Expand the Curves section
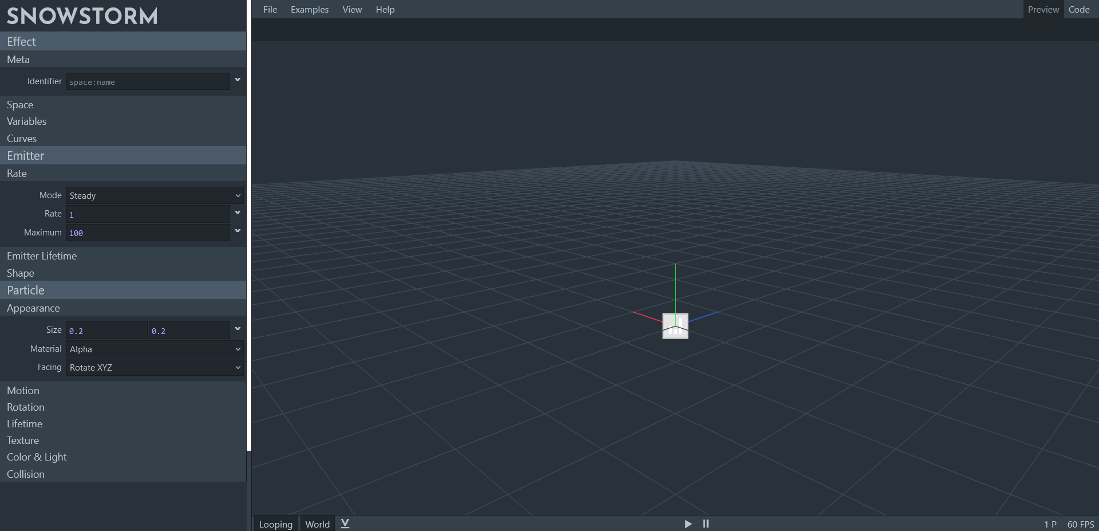Image resolution: width=1099 pixels, height=531 pixels. (123, 139)
